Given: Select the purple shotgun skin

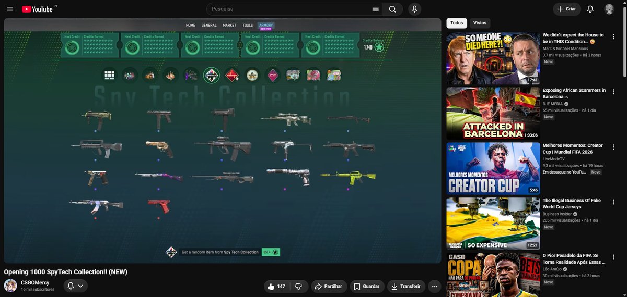Looking at the screenshot, I should (x=159, y=177).
